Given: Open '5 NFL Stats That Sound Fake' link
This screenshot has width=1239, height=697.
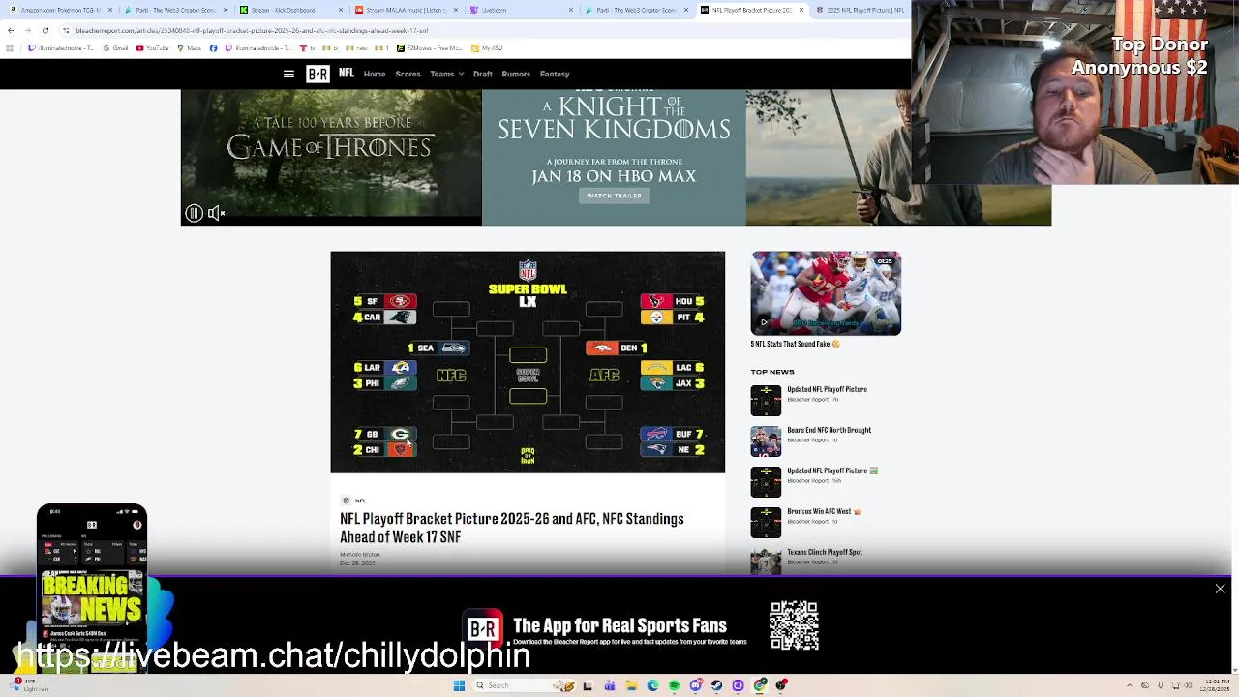Looking at the screenshot, I should pos(794,344).
